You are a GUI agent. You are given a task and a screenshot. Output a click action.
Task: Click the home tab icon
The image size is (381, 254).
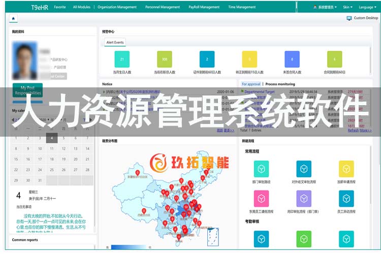click(13, 19)
